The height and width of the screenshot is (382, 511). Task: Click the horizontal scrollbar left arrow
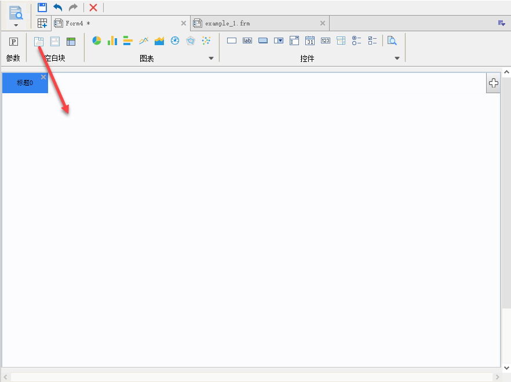(6, 377)
